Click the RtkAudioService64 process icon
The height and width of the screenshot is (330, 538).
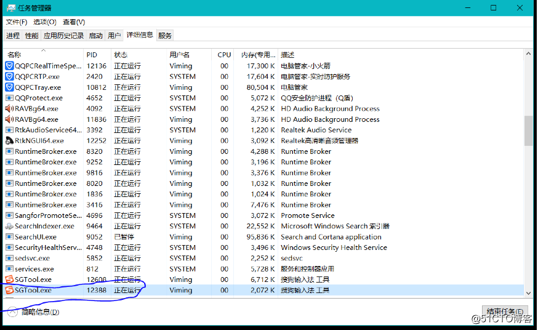10,130
